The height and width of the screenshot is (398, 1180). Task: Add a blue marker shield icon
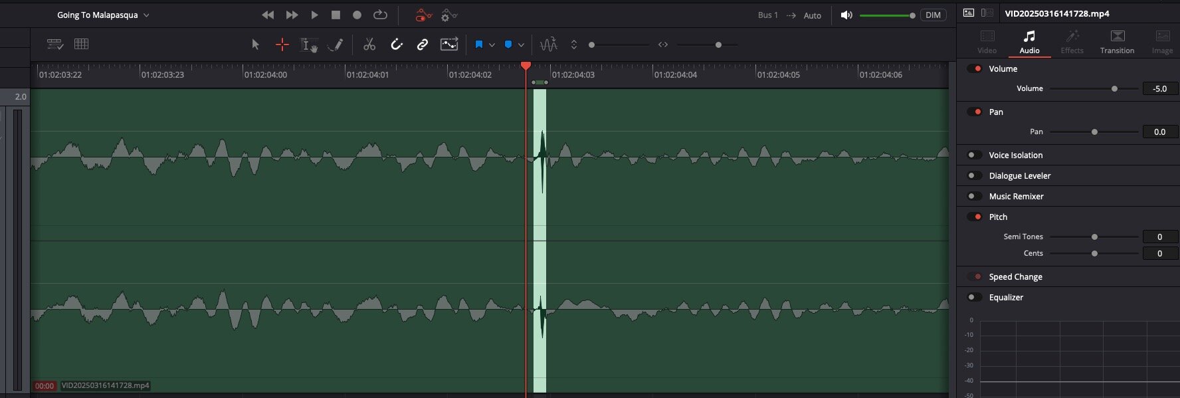(x=508, y=45)
